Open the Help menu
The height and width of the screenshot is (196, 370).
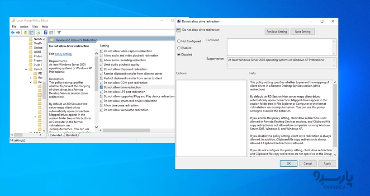(x=45, y=27)
